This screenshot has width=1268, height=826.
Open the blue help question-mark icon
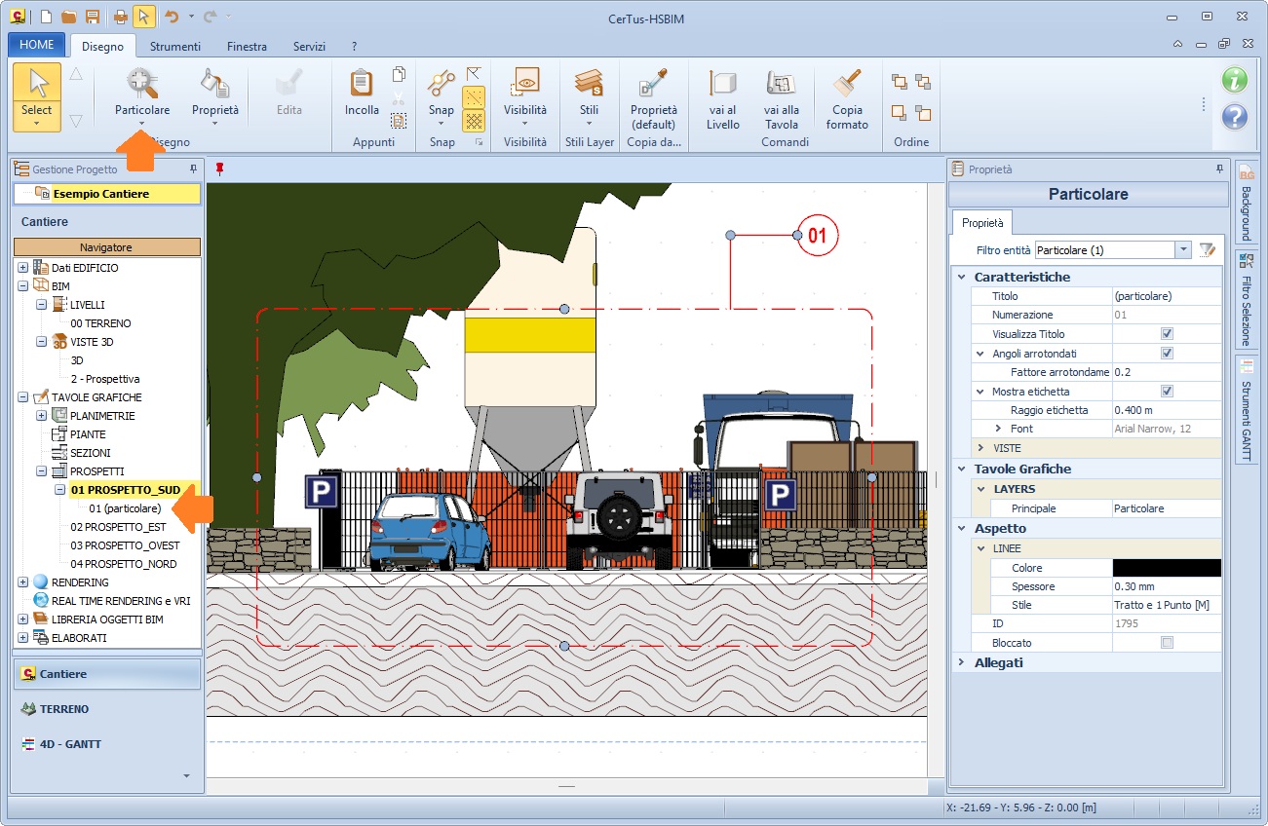point(1235,117)
